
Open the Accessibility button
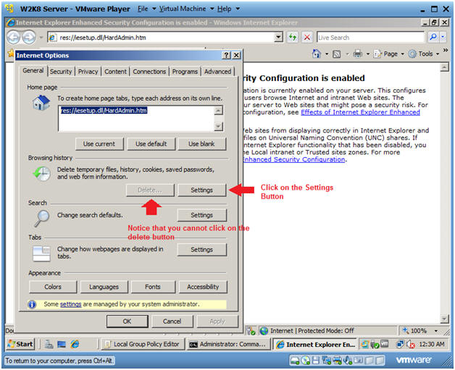click(x=203, y=287)
